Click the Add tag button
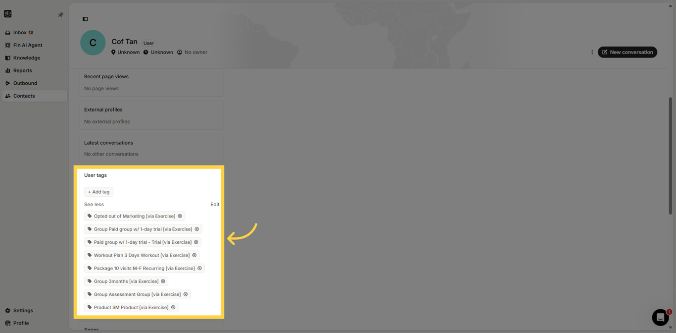Viewport: 676px width, 333px height. point(98,192)
